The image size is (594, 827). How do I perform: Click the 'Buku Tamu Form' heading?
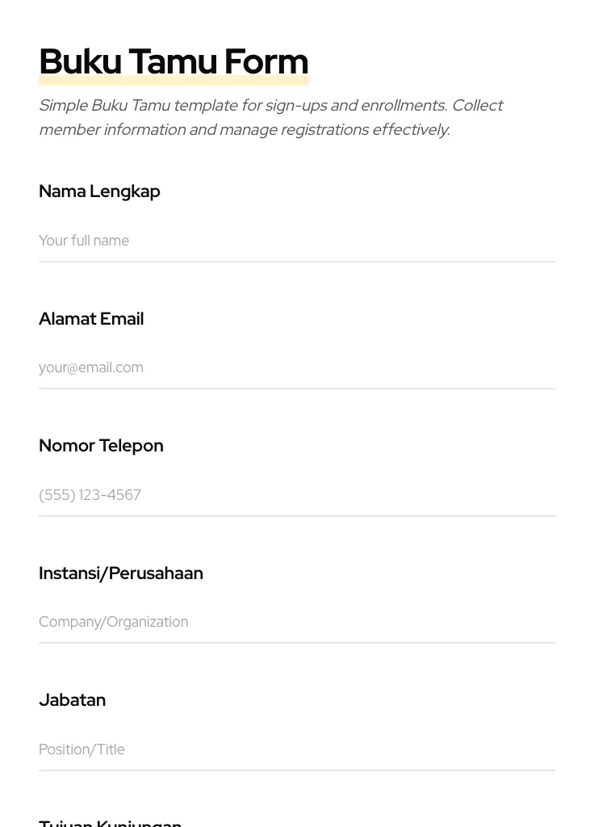click(174, 61)
